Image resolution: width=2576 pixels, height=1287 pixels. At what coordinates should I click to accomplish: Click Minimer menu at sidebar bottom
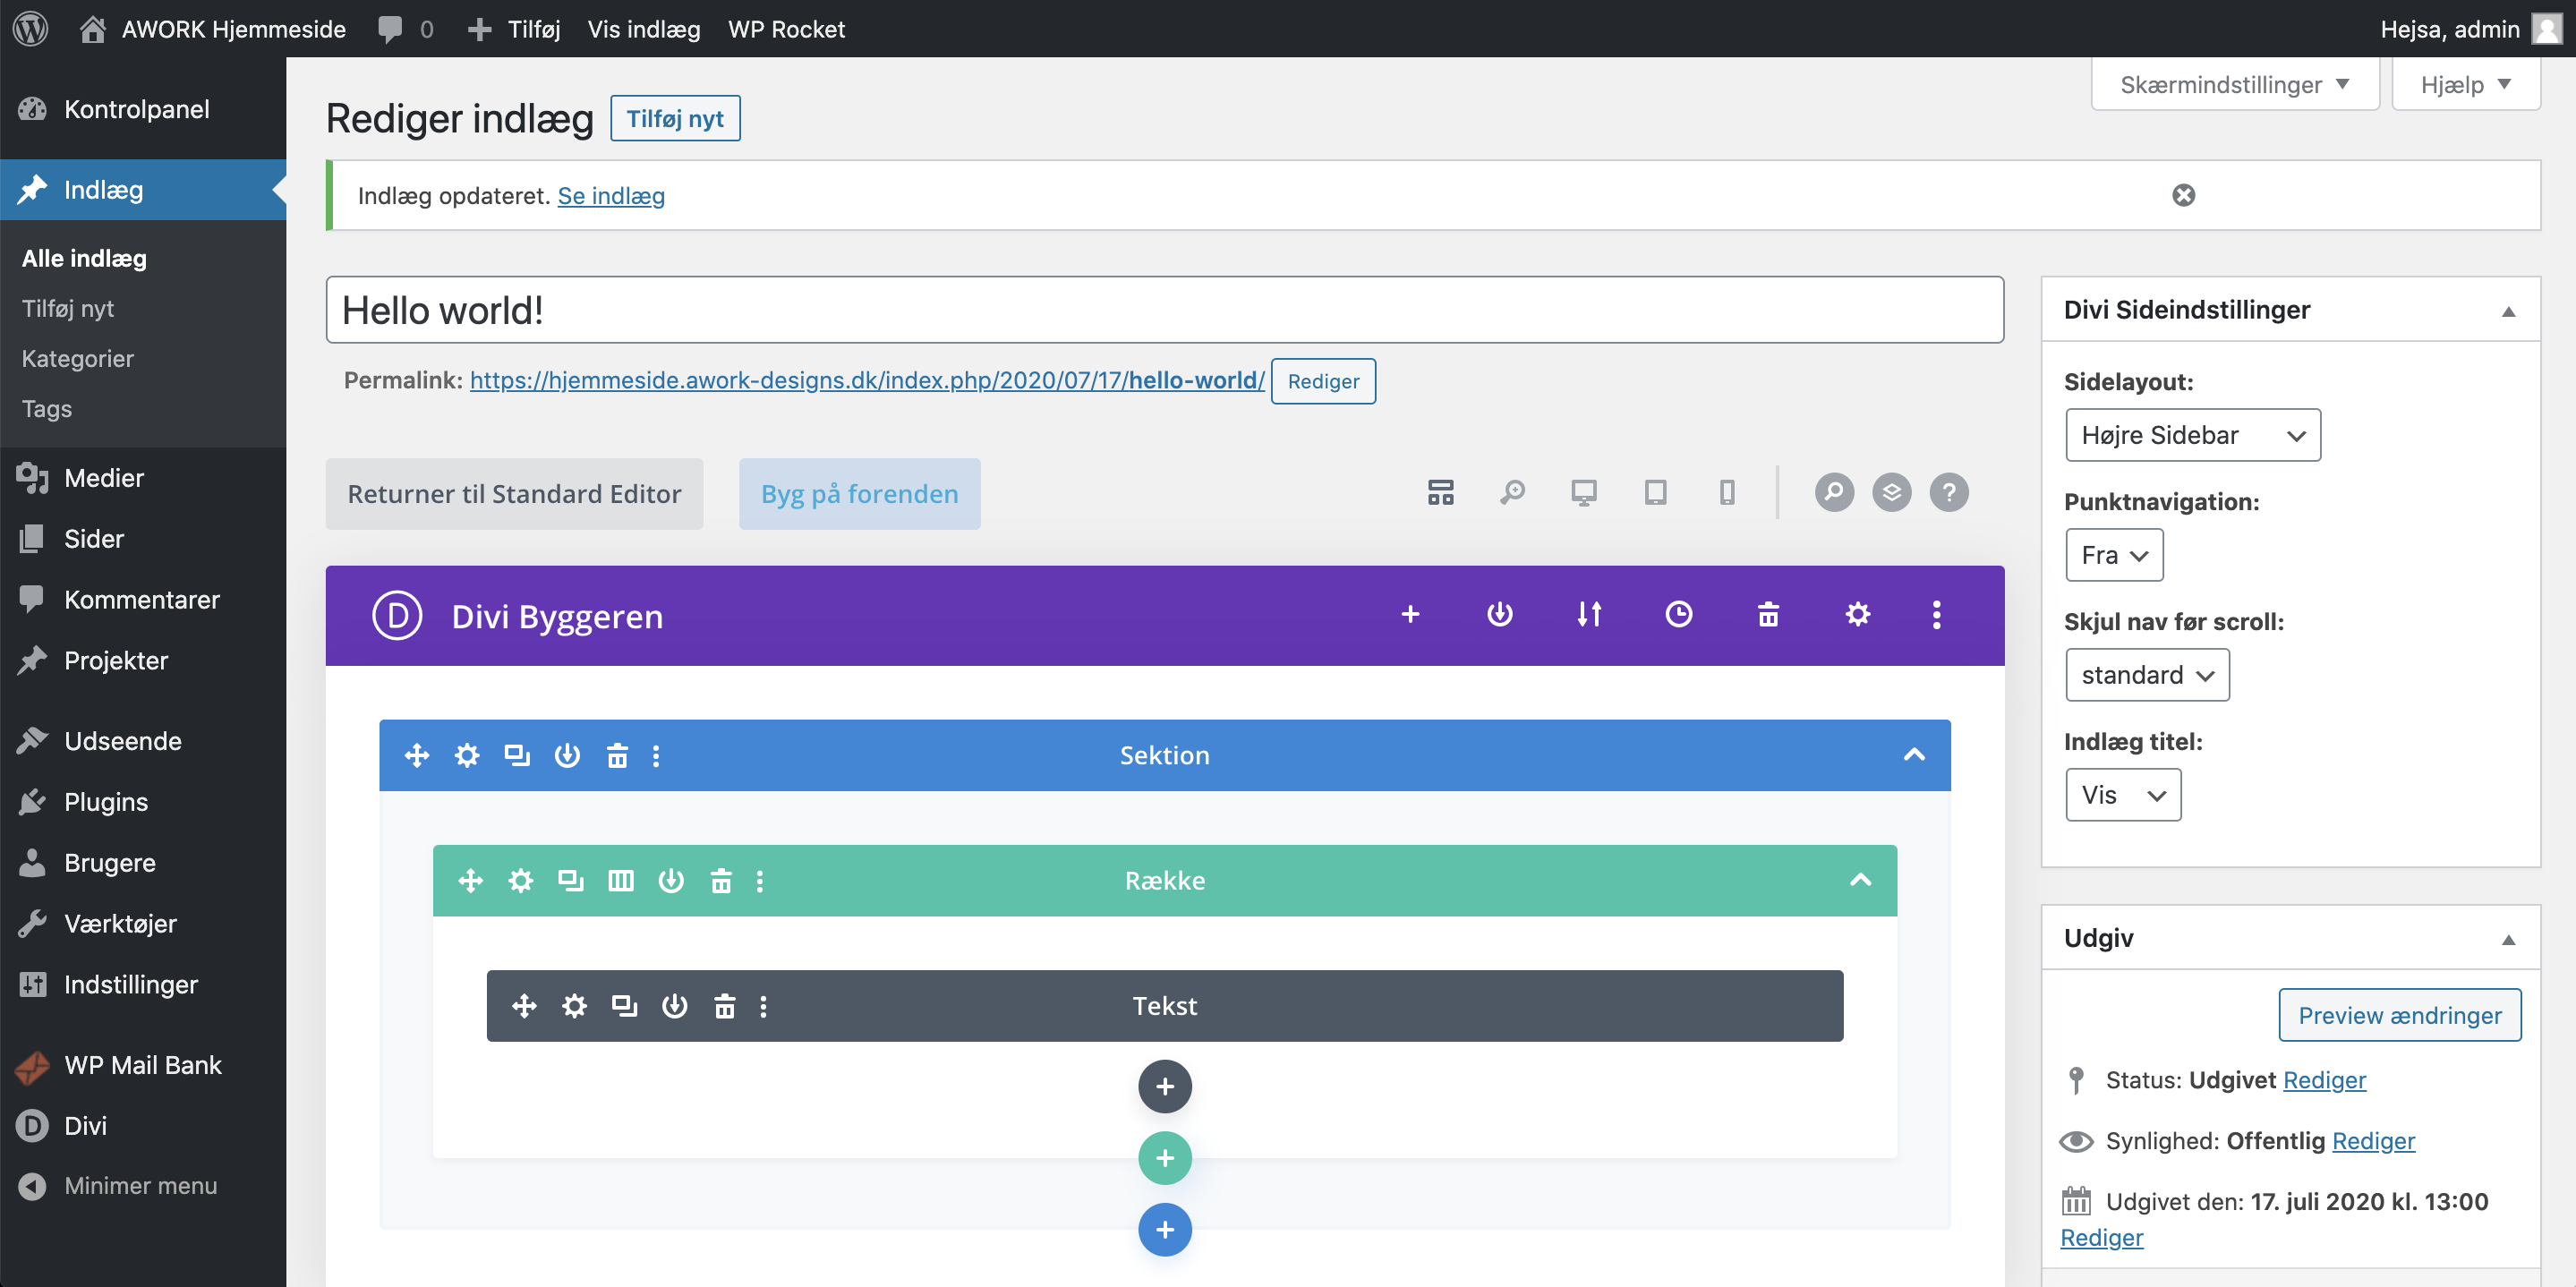(143, 1185)
